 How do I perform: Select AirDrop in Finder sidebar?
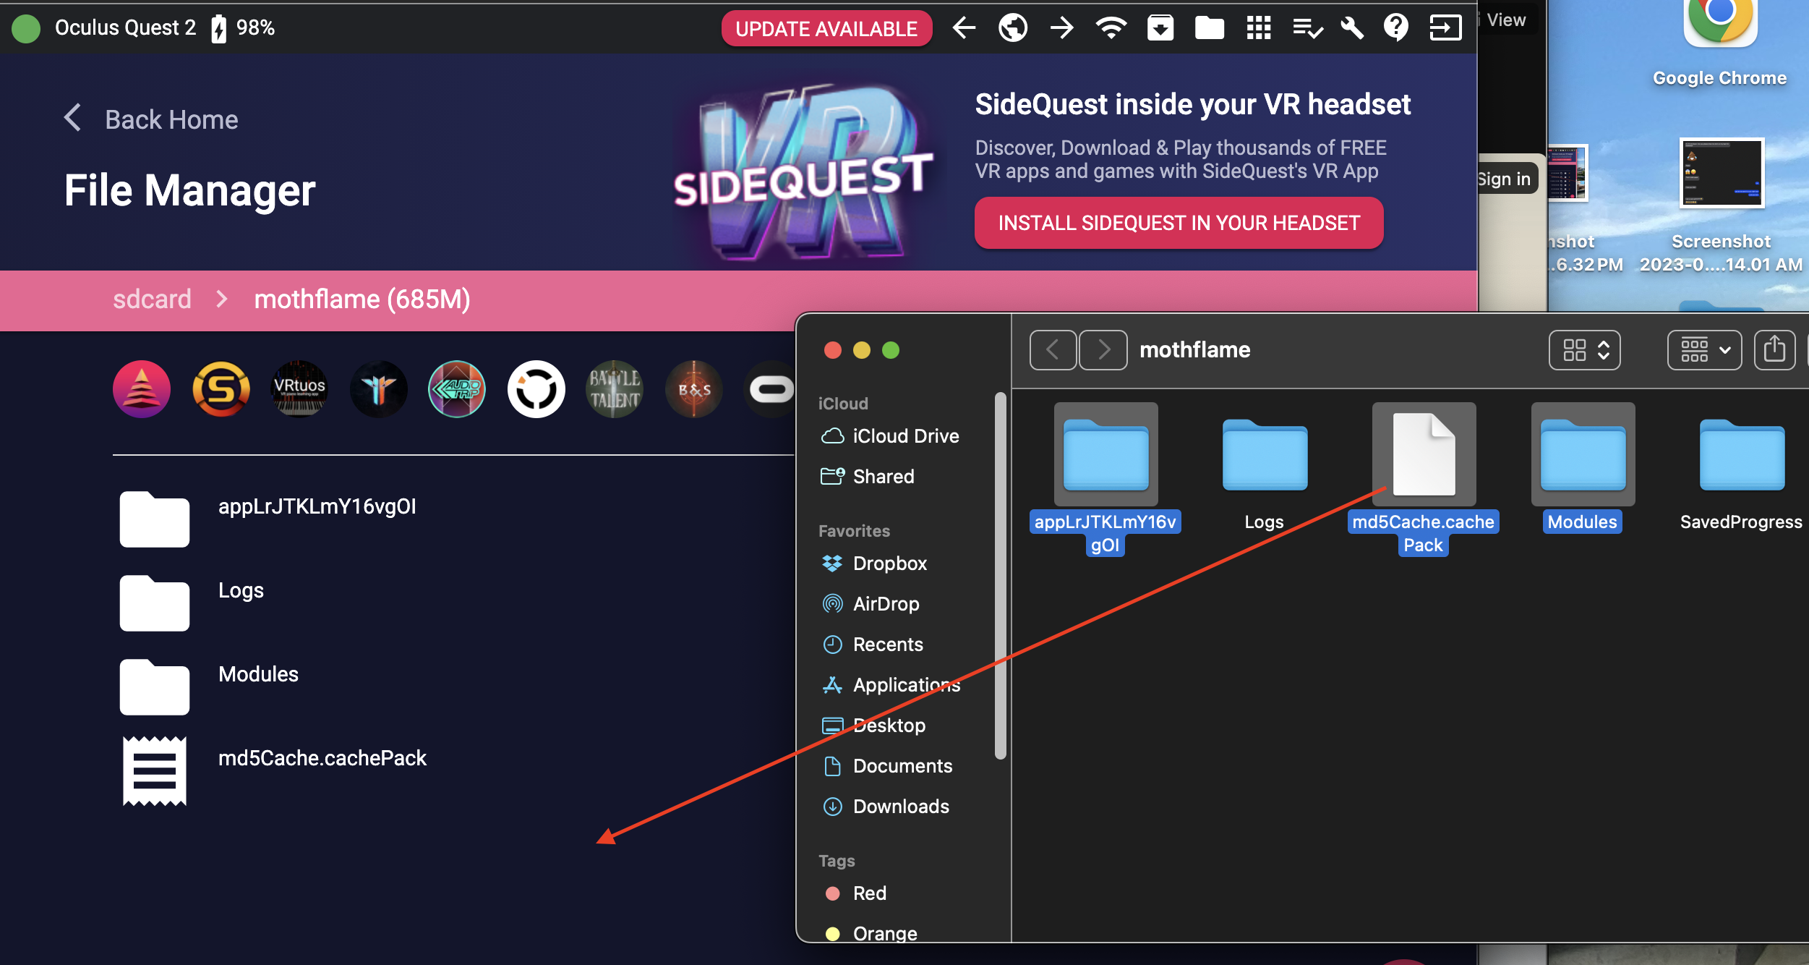click(x=886, y=603)
